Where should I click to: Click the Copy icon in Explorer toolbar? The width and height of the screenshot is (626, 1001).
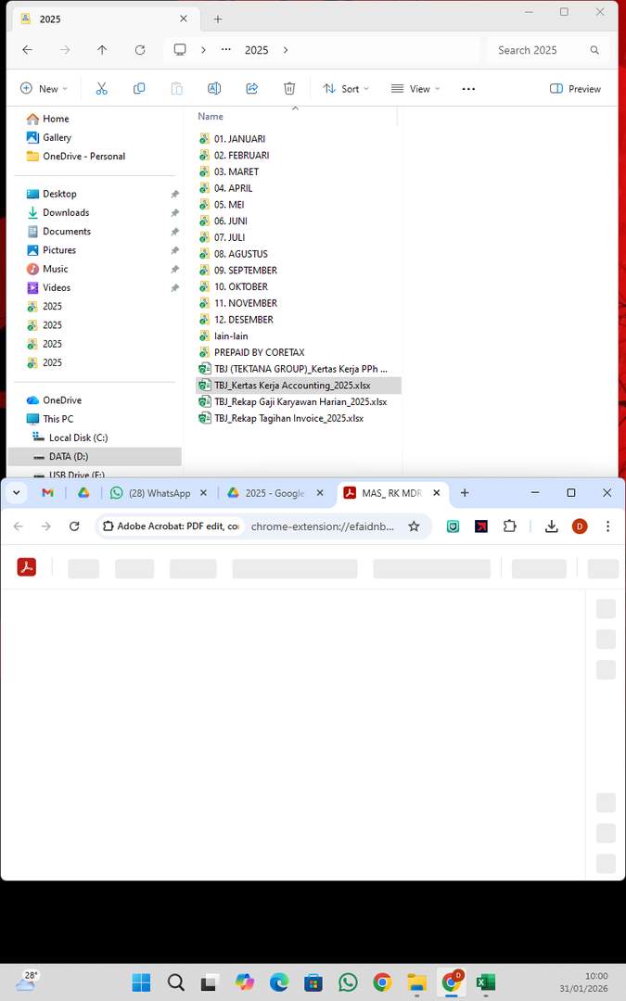(138, 89)
